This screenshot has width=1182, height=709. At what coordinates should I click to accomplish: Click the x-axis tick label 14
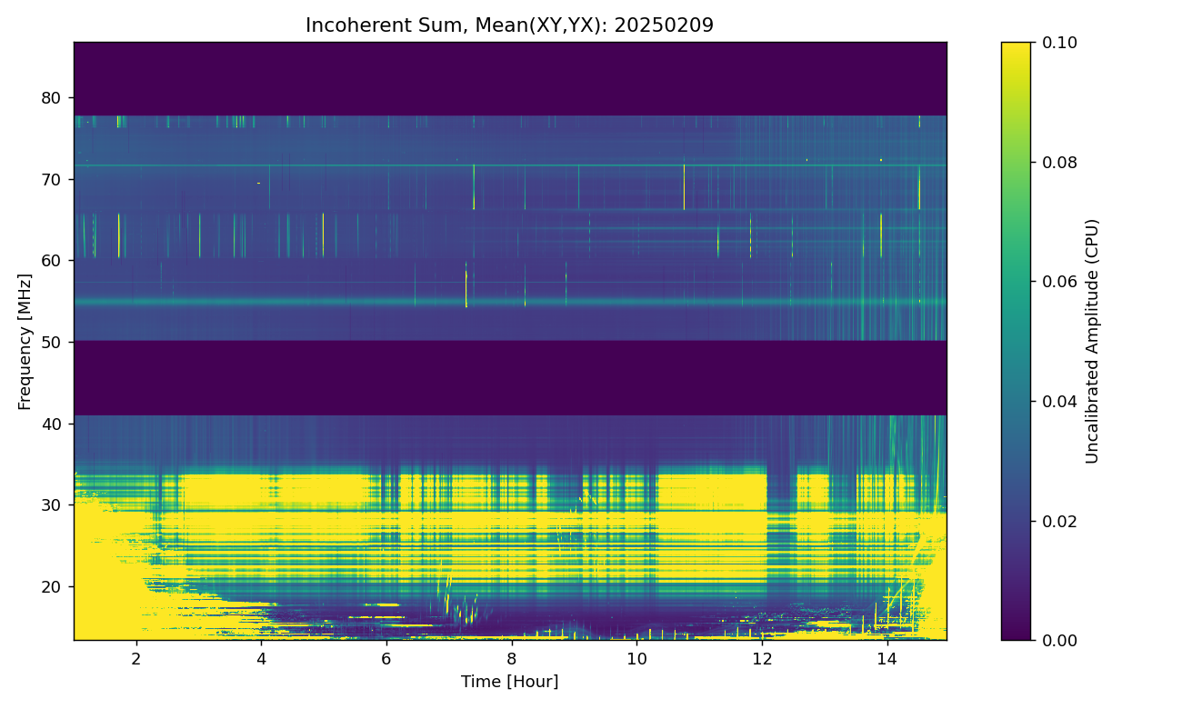coord(886,657)
